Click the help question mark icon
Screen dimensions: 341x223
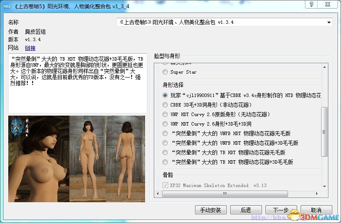311,4
